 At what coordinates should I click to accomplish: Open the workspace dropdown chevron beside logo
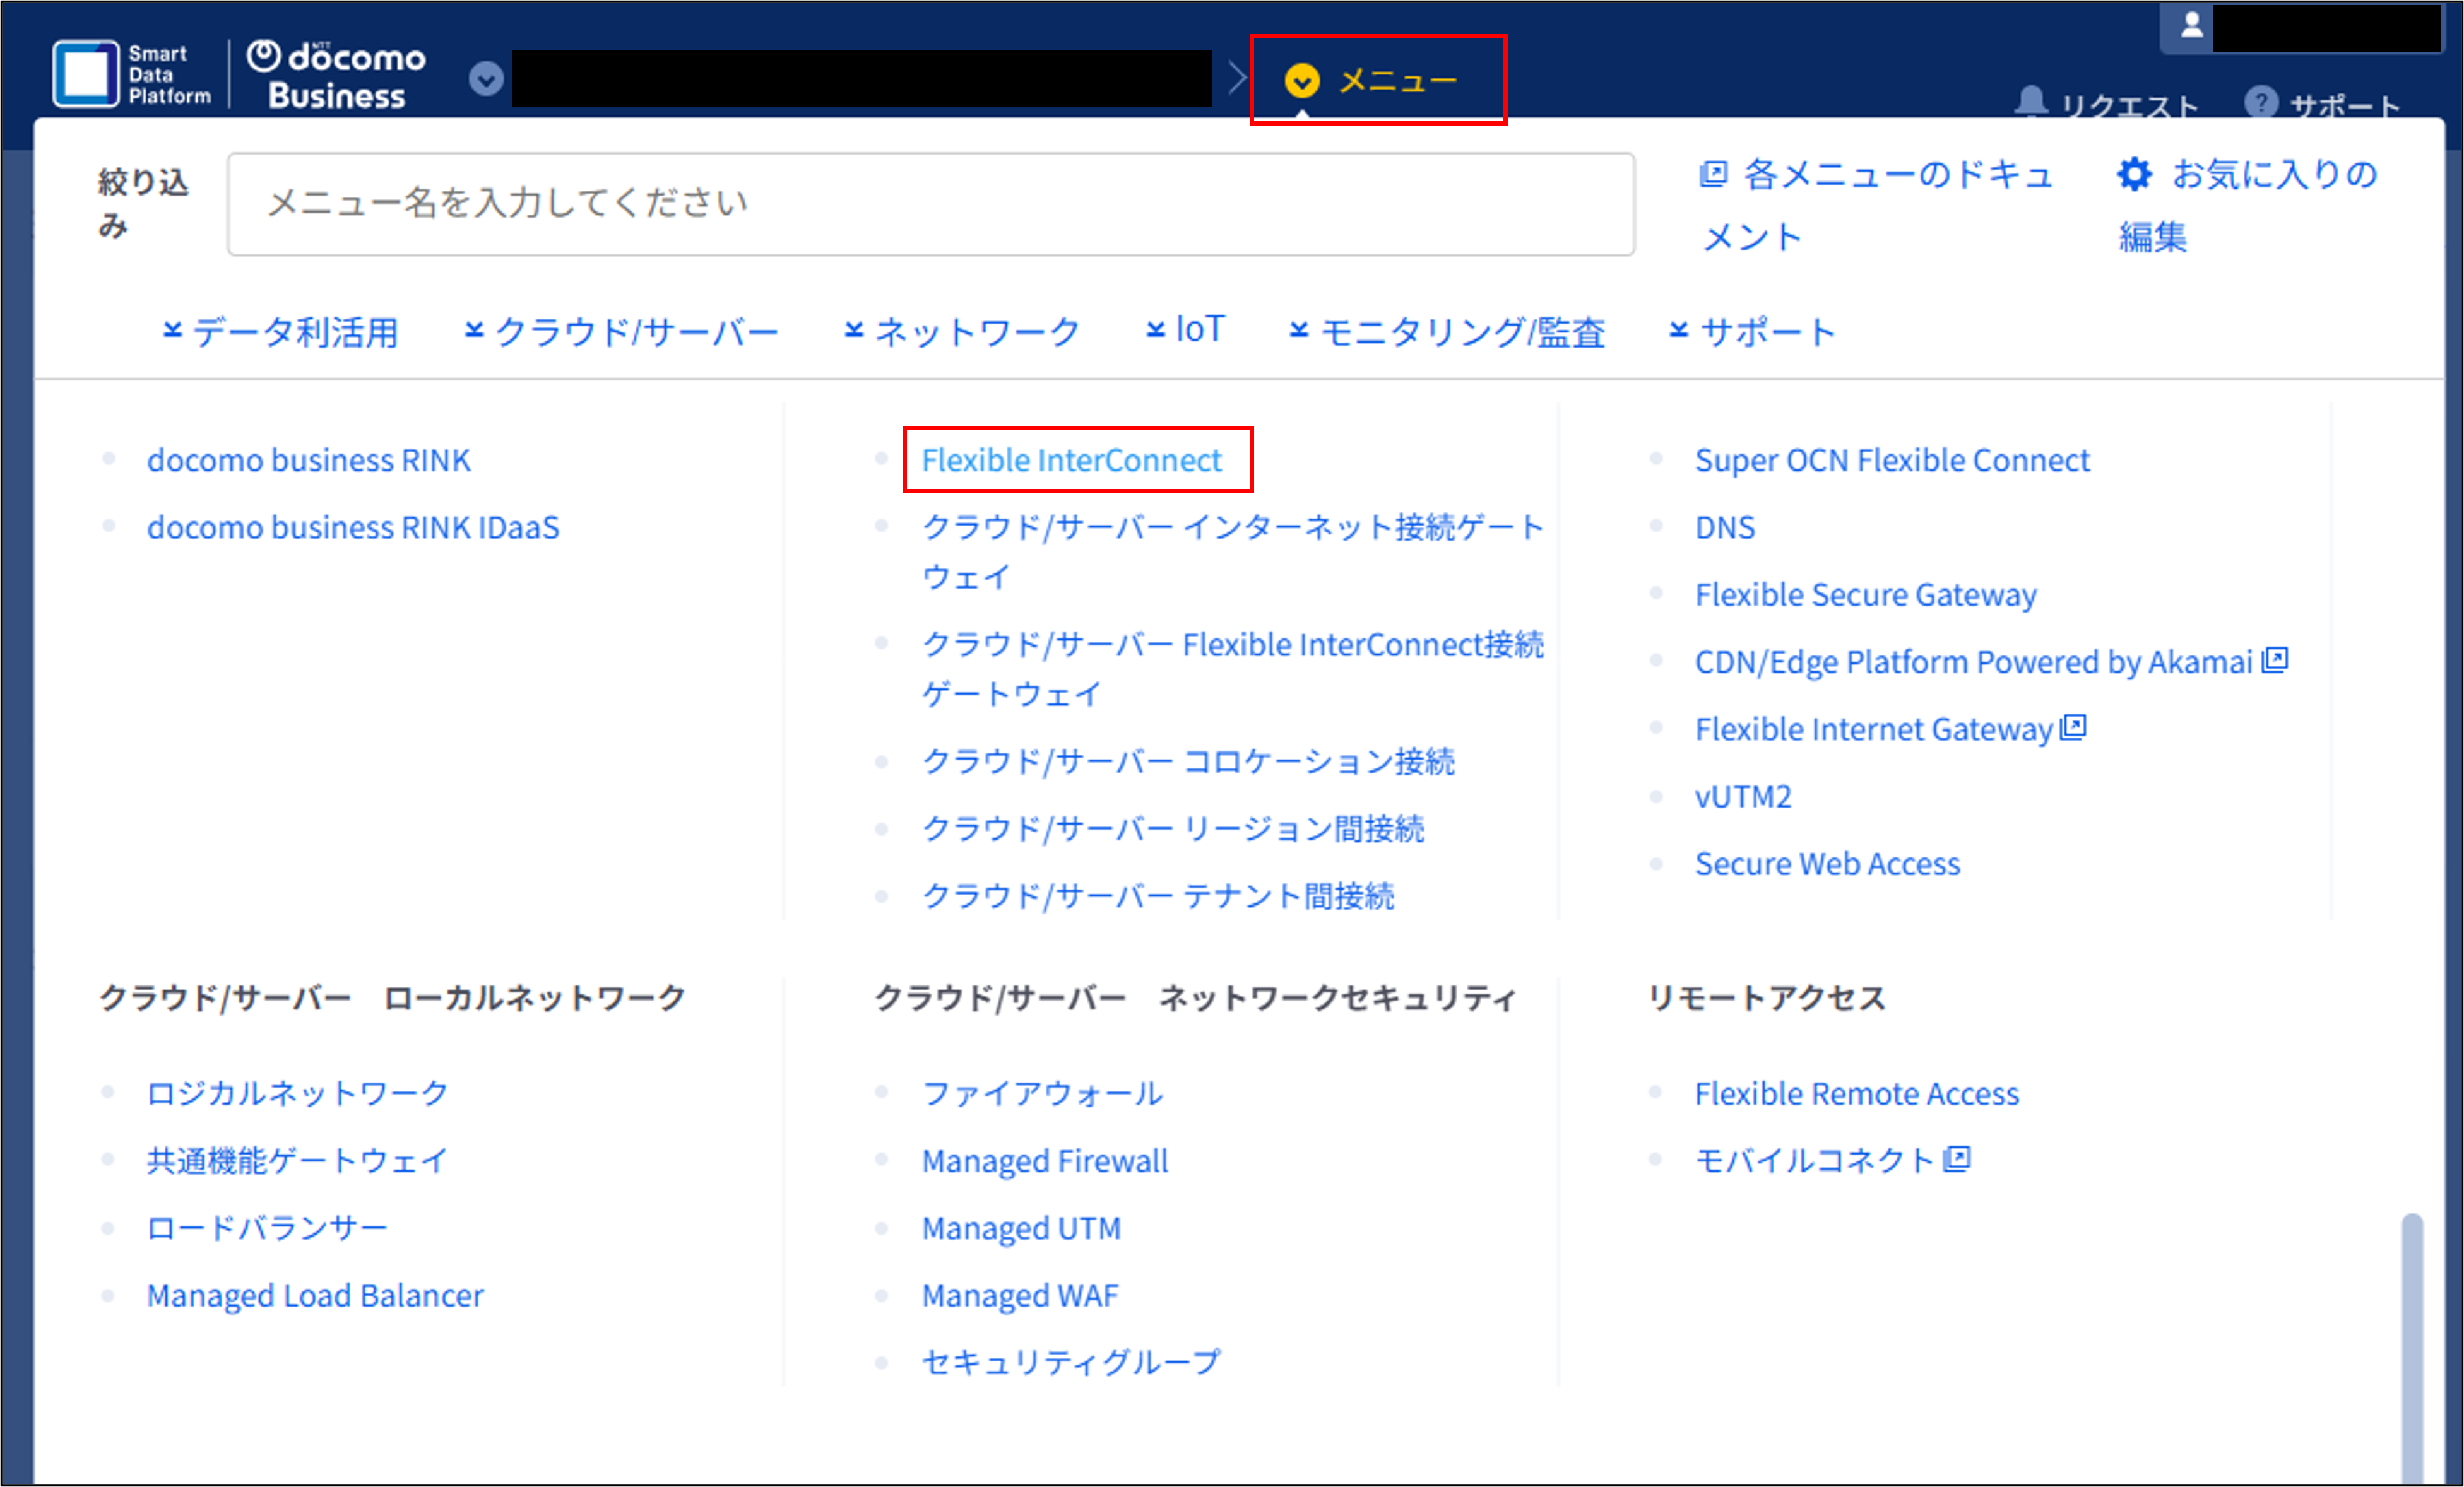pyautogui.click(x=486, y=78)
